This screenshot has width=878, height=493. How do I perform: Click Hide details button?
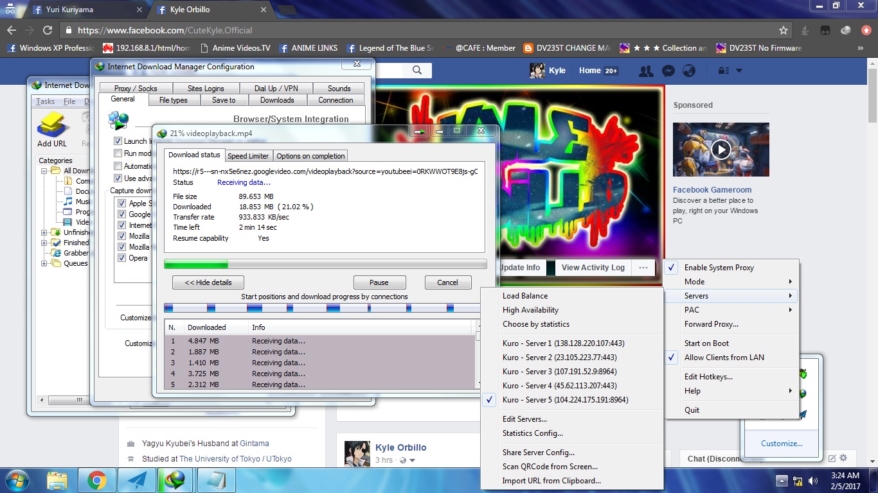[208, 282]
